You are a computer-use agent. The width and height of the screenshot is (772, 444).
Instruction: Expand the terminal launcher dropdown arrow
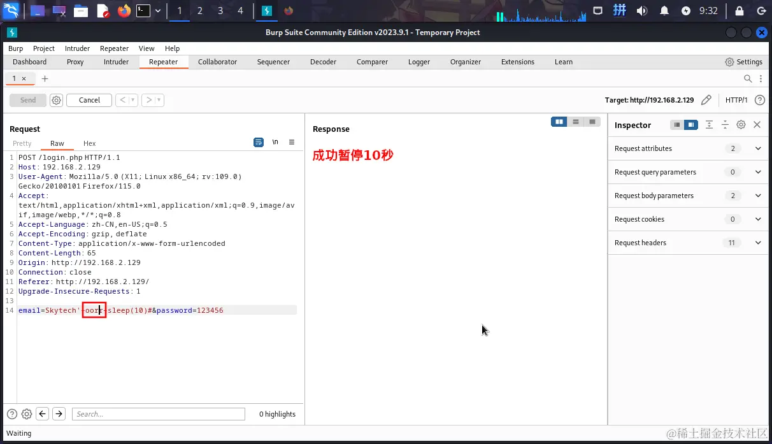[x=158, y=11]
